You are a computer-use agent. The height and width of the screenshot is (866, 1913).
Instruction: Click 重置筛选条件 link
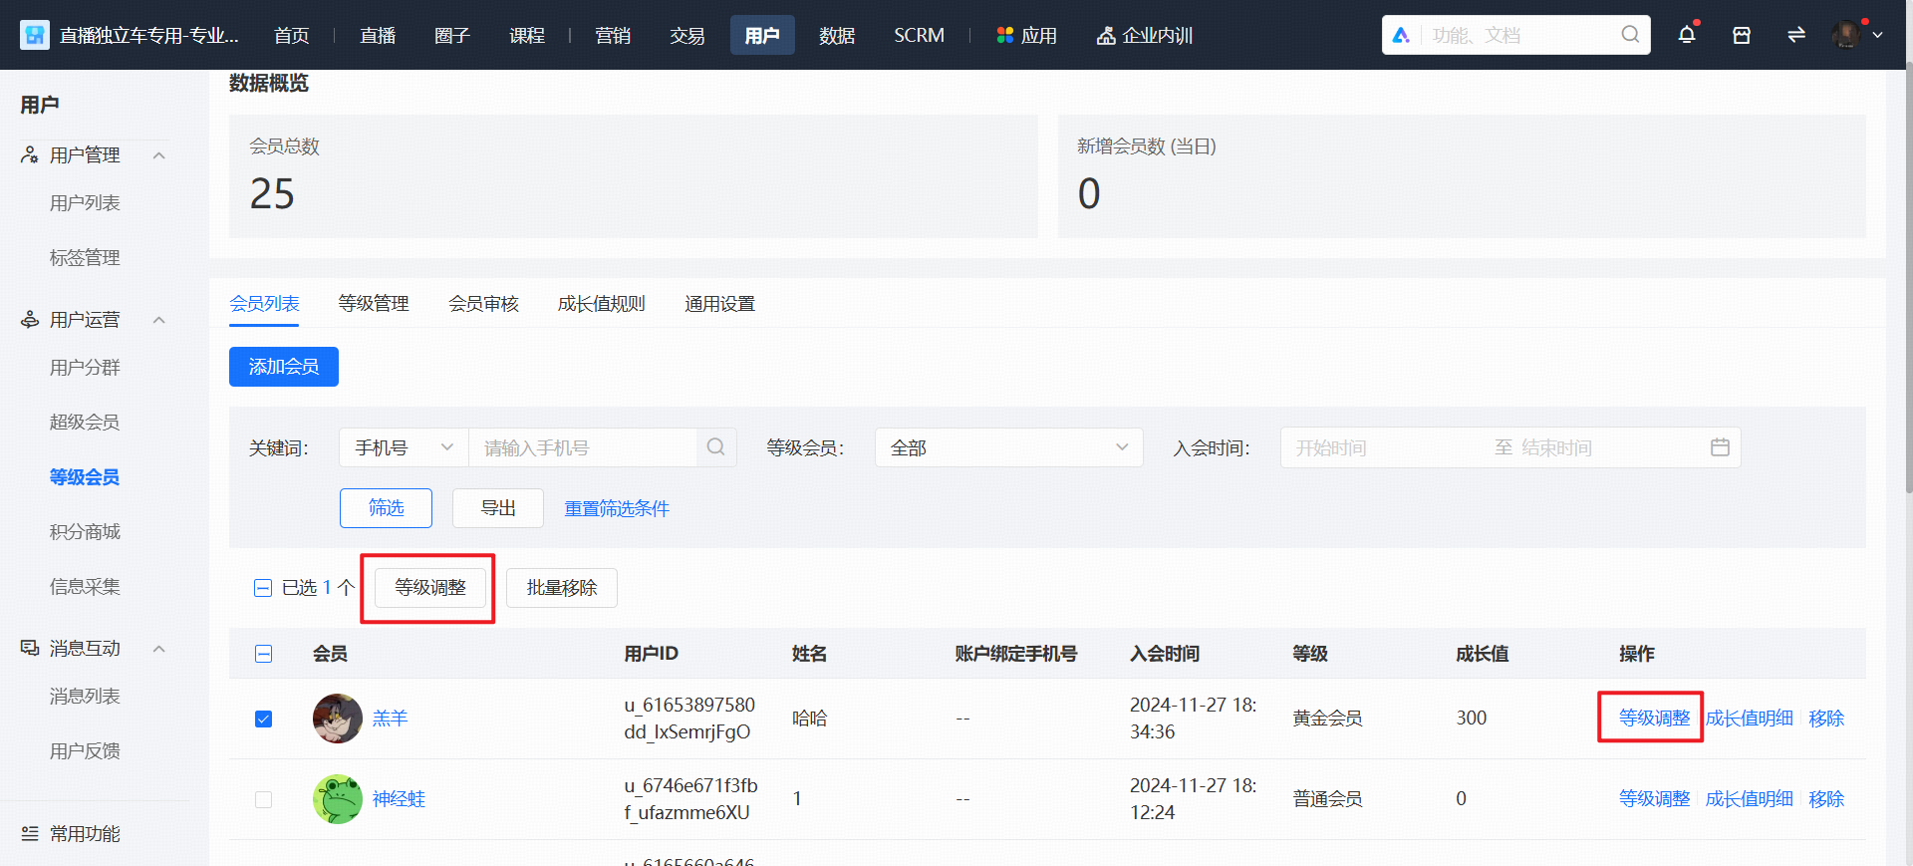pos(617,509)
